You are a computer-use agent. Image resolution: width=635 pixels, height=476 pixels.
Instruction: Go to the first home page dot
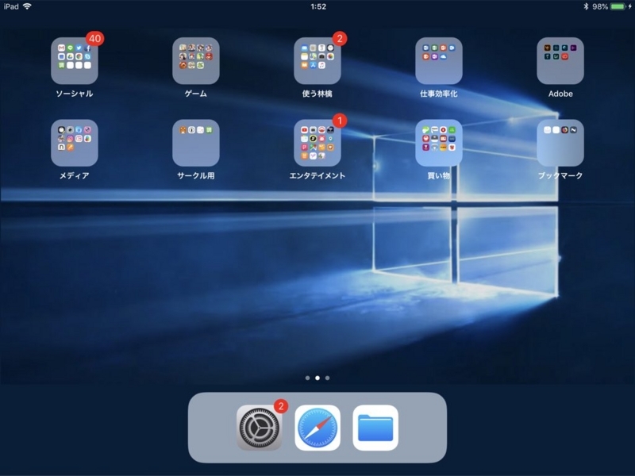307,378
